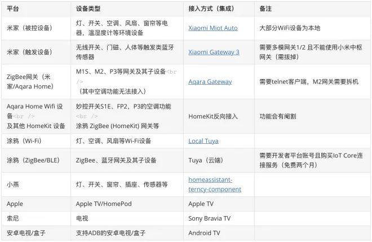Click the 备注 column header
The image size is (372, 242).
click(265, 9)
